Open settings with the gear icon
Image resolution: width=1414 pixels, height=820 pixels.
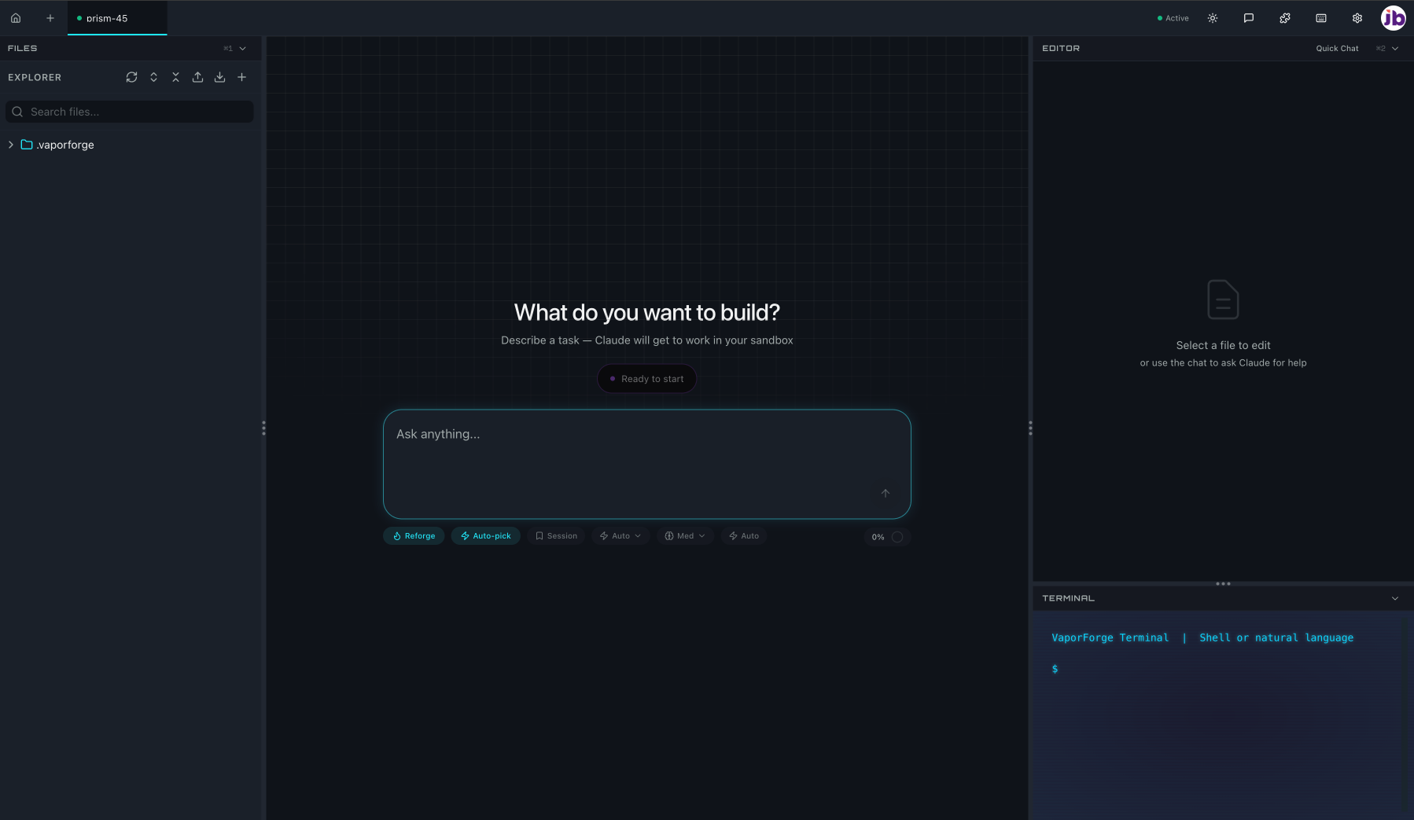point(1356,17)
